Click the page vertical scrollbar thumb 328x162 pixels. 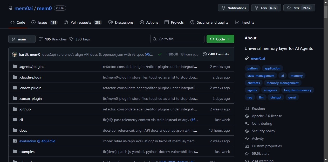click(x=326, y=12)
